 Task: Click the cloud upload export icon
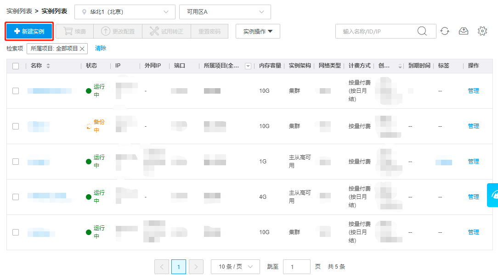[464, 31]
